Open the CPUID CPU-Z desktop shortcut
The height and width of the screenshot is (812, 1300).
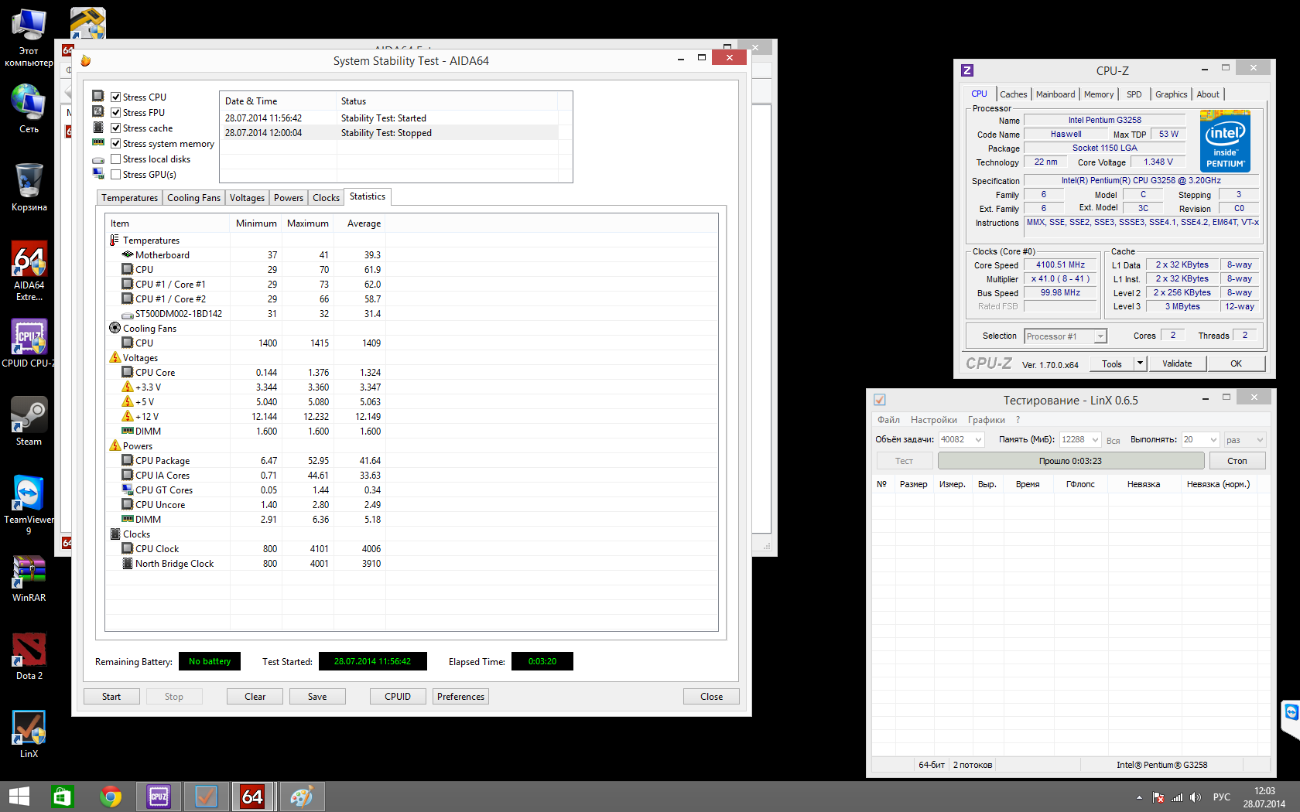(x=29, y=343)
